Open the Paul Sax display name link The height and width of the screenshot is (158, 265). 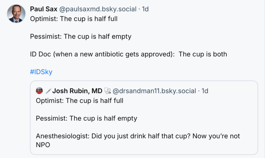44,9
